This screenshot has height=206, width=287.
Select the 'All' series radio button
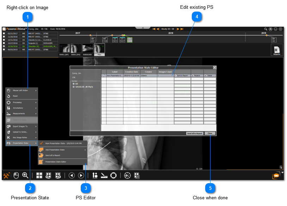74,84
